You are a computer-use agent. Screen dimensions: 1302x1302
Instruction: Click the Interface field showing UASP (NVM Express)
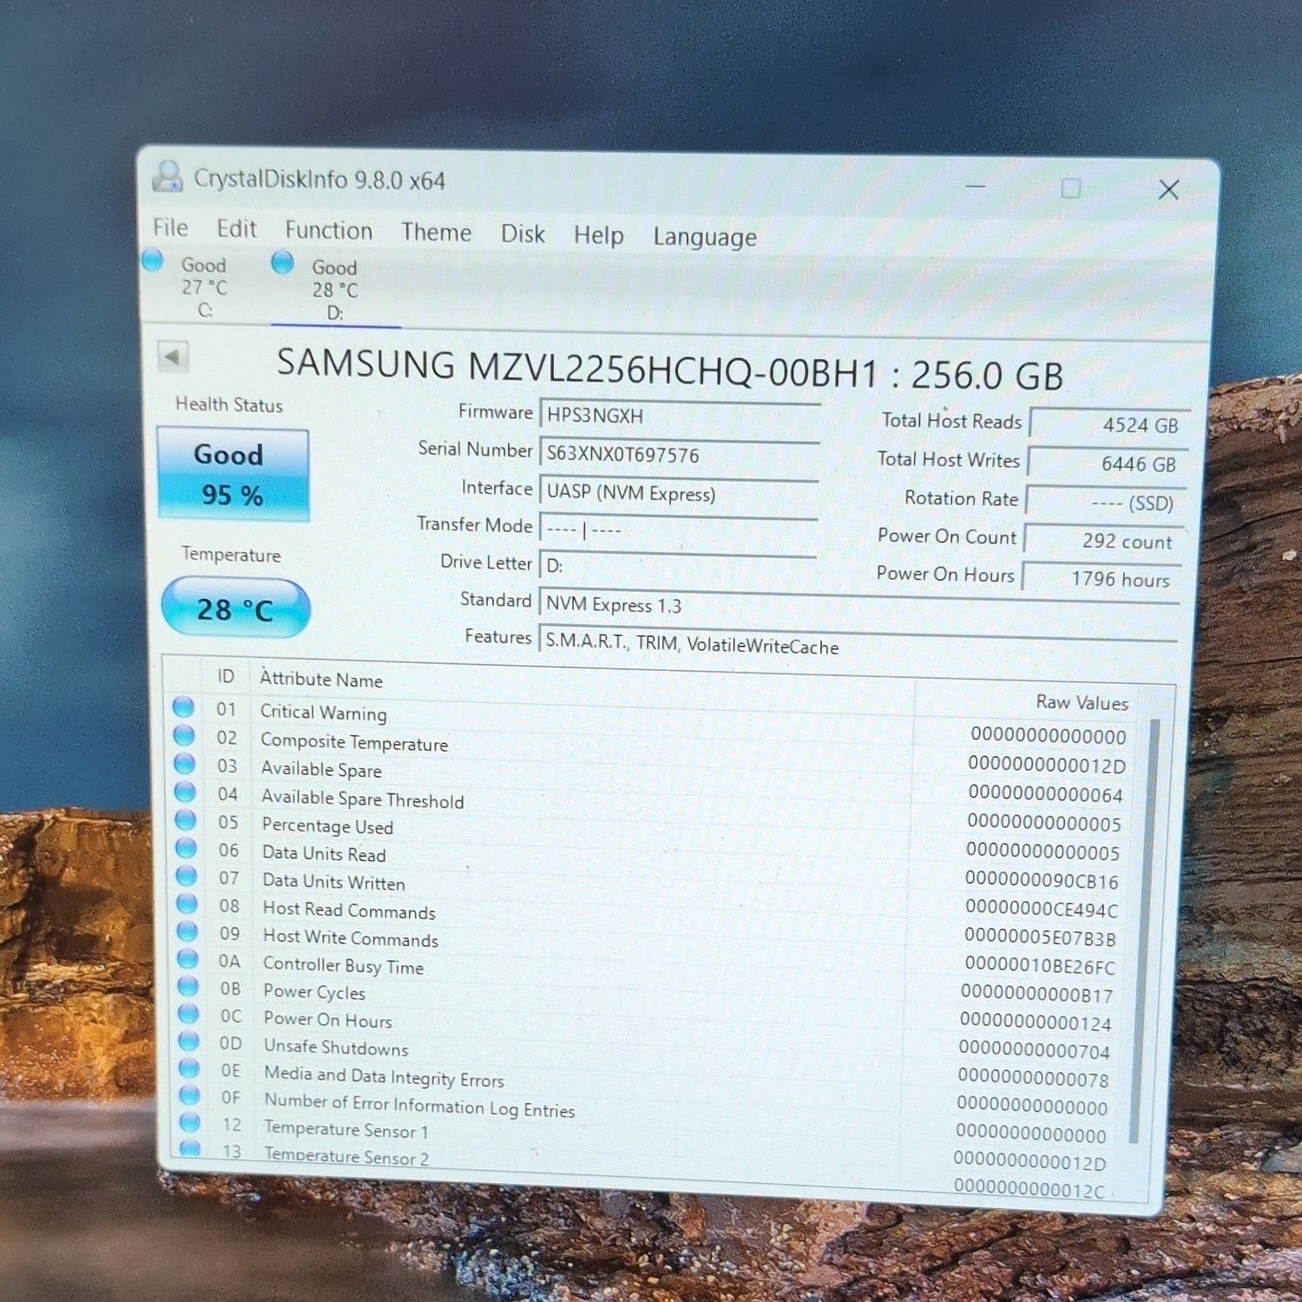click(x=679, y=493)
